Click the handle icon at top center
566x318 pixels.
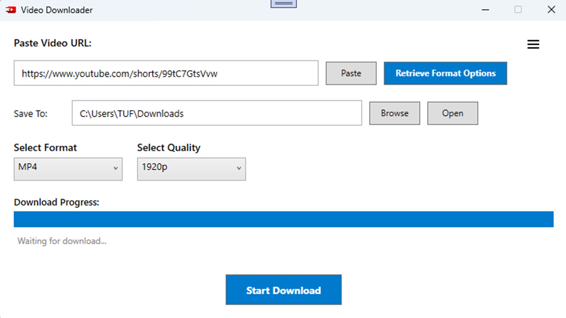[284, 4]
